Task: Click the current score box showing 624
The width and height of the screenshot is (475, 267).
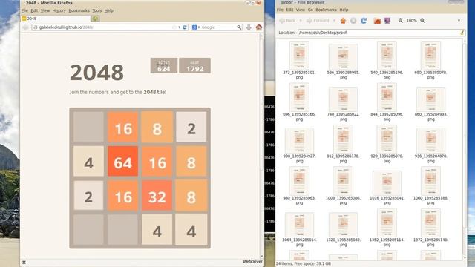Action: (164, 66)
